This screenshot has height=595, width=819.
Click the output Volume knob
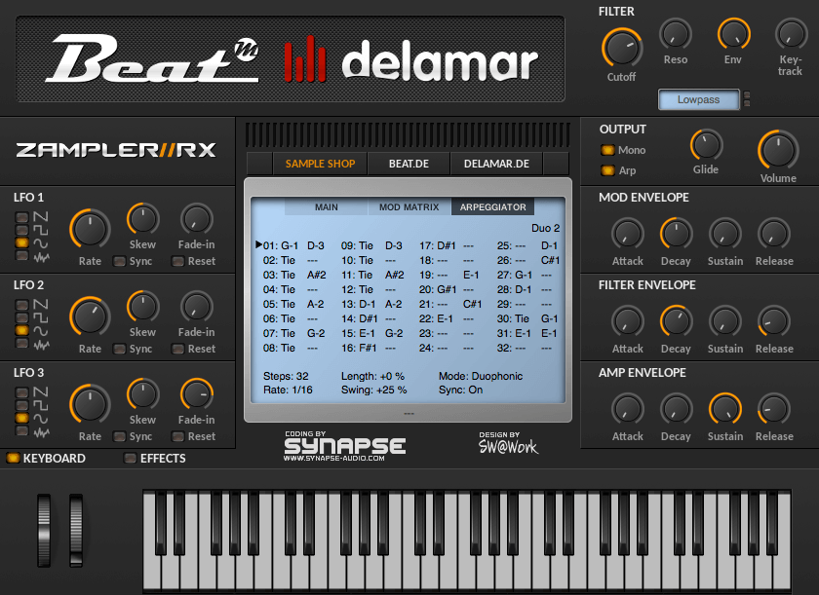point(778,150)
